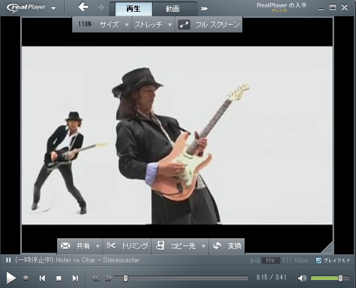
Task: Click the streaming signal indicator icon
Action: (x=255, y=261)
